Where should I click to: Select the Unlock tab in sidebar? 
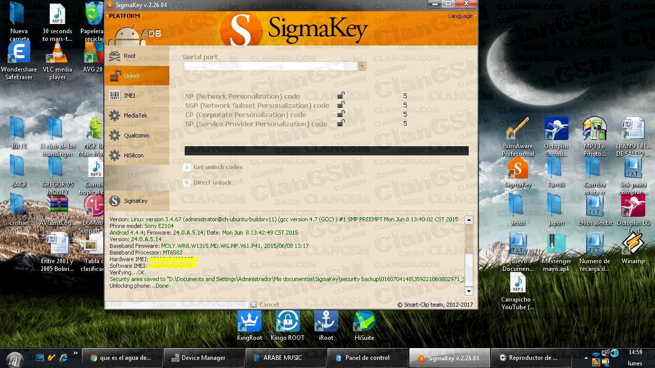click(x=137, y=76)
